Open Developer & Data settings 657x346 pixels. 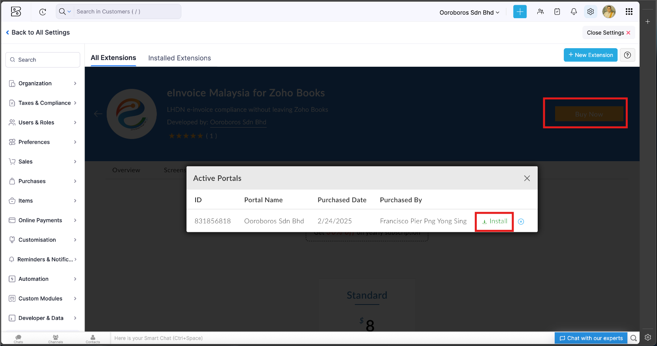click(x=43, y=318)
